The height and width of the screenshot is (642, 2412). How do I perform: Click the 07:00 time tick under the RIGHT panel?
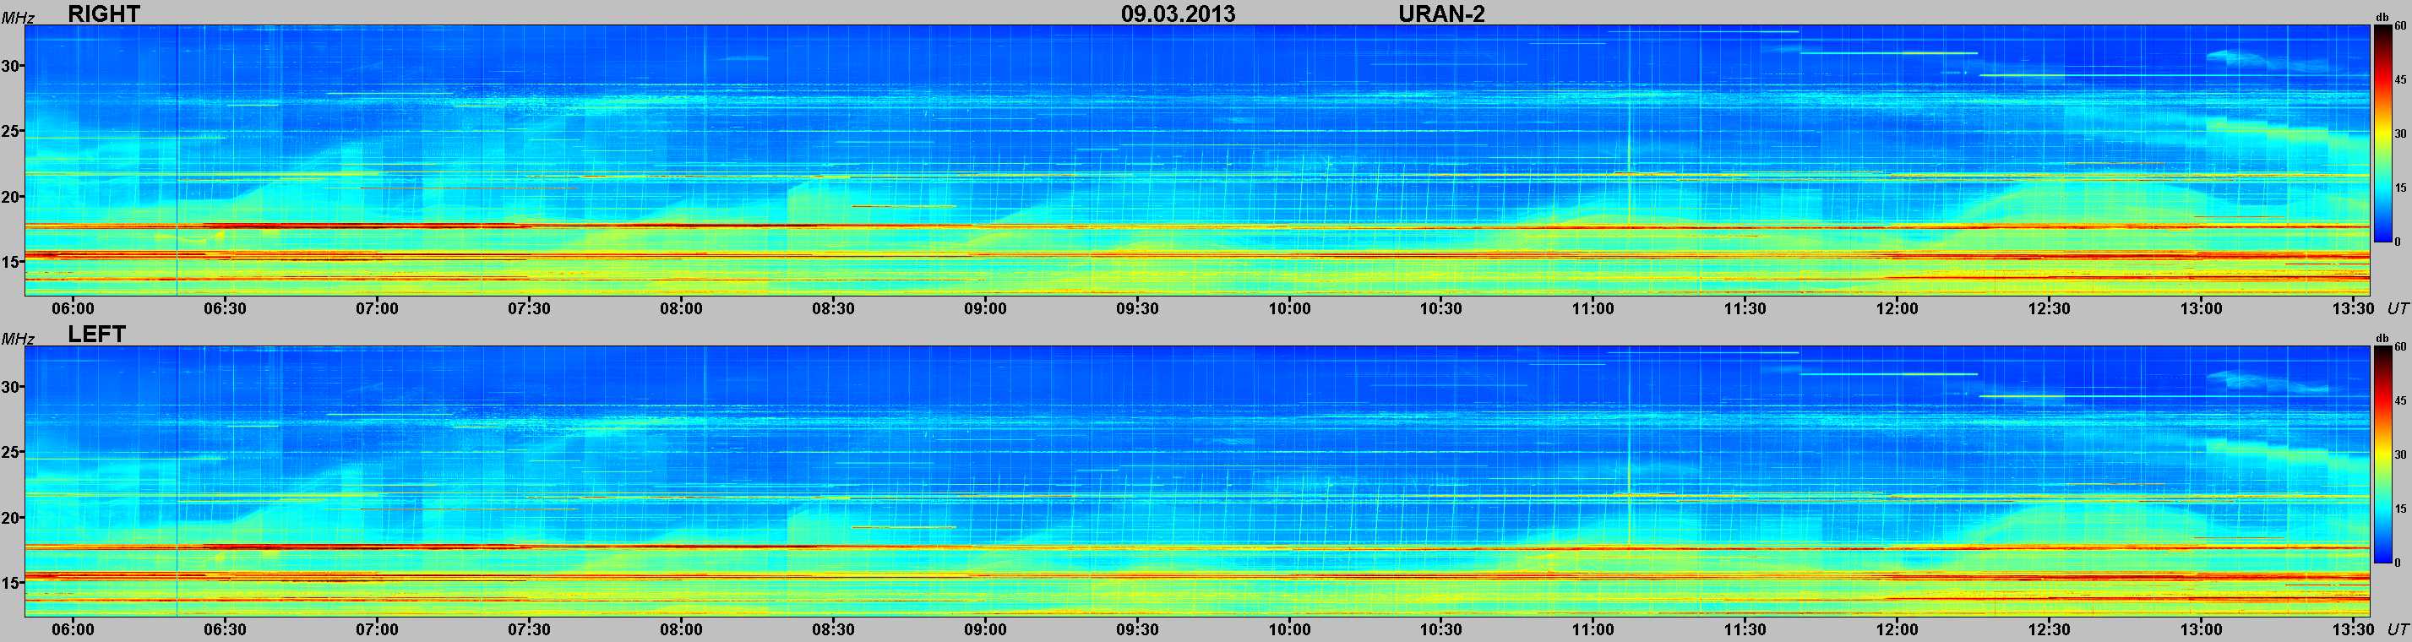377,307
